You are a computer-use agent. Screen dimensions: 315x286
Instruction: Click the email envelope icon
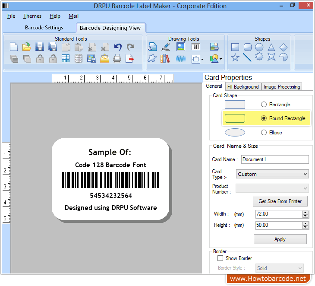click(x=105, y=59)
